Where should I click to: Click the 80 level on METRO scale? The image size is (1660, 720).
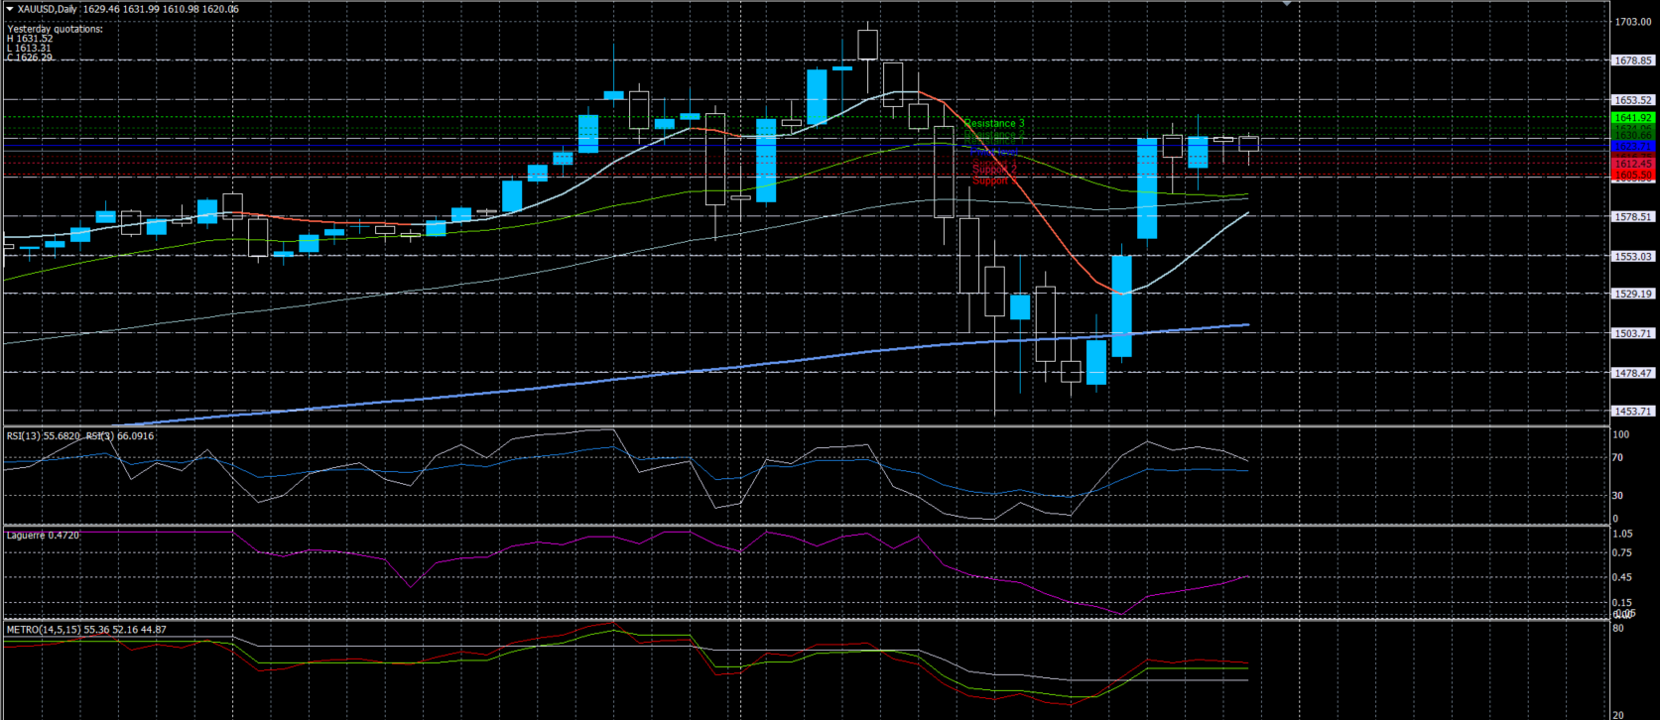[x=1618, y=628]
